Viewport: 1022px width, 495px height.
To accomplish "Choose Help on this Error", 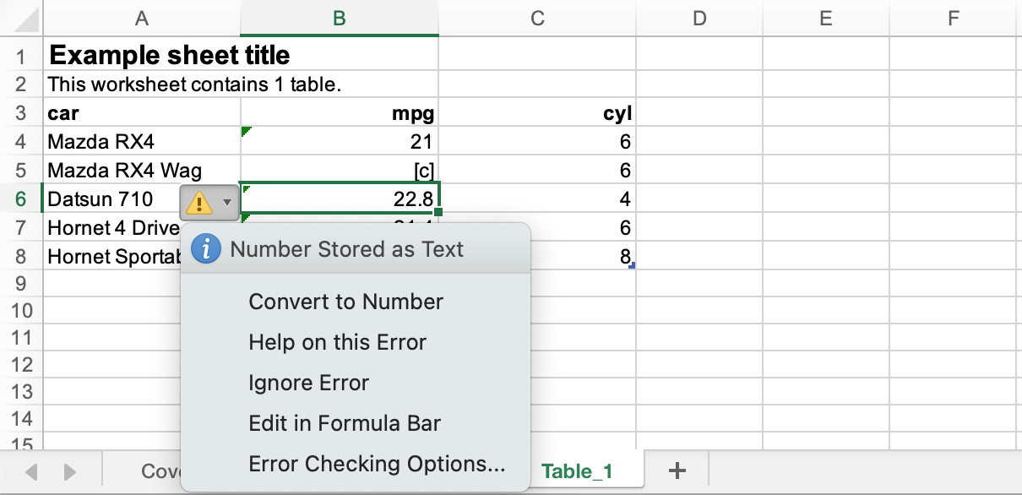I will 337,342.
